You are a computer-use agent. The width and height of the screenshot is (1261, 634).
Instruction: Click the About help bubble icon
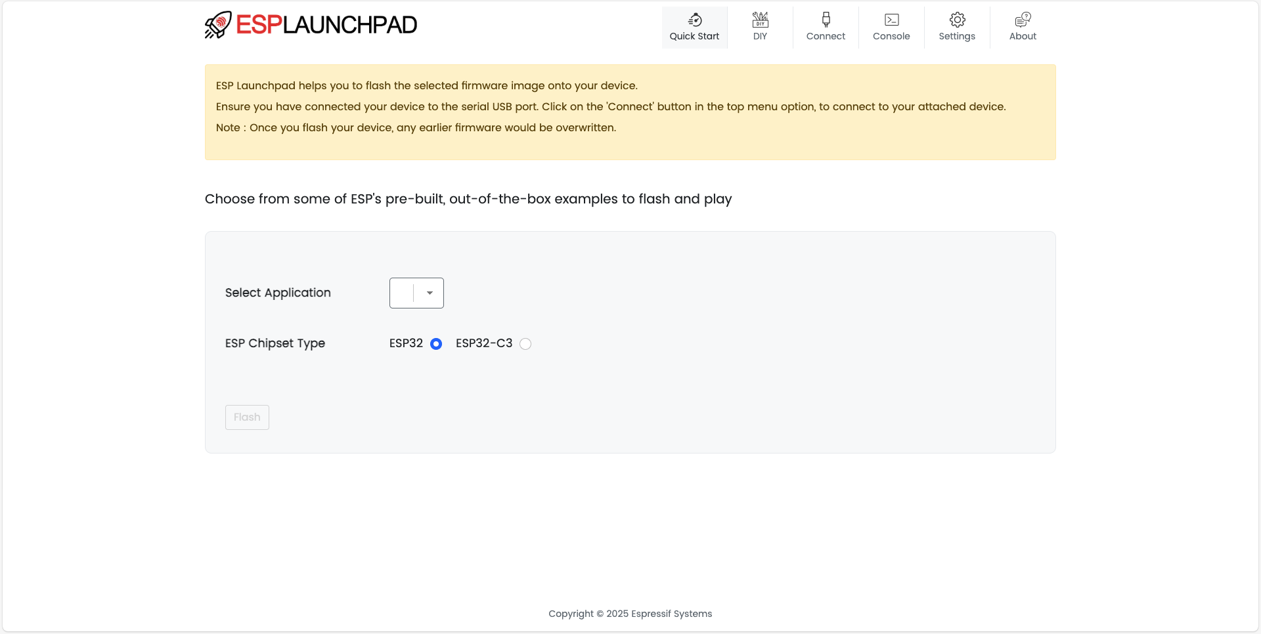(x=1023, y=20)
